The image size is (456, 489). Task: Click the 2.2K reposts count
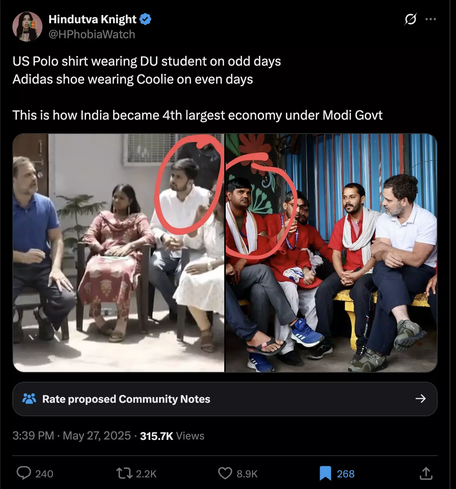click(x=146, y=474)
